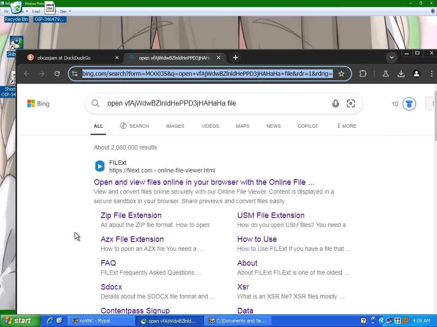Open the Contentpass Signup link

pyautogui.click(x=135, y=310)
